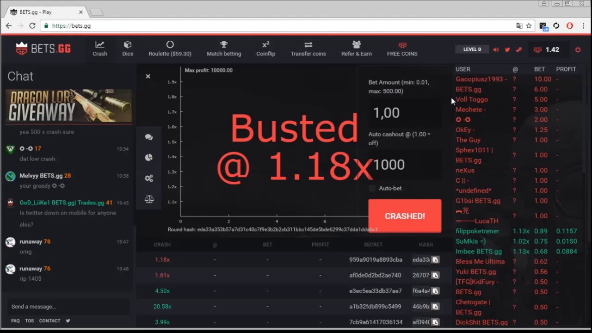Open the FAQ link

(x=15, y=321)
